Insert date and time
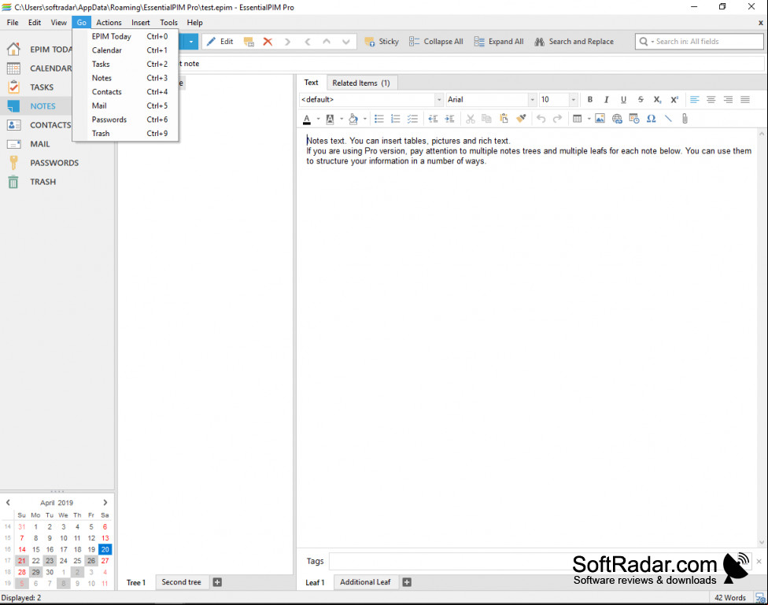Viewport: 768px width, 605px height. point(634,119)
